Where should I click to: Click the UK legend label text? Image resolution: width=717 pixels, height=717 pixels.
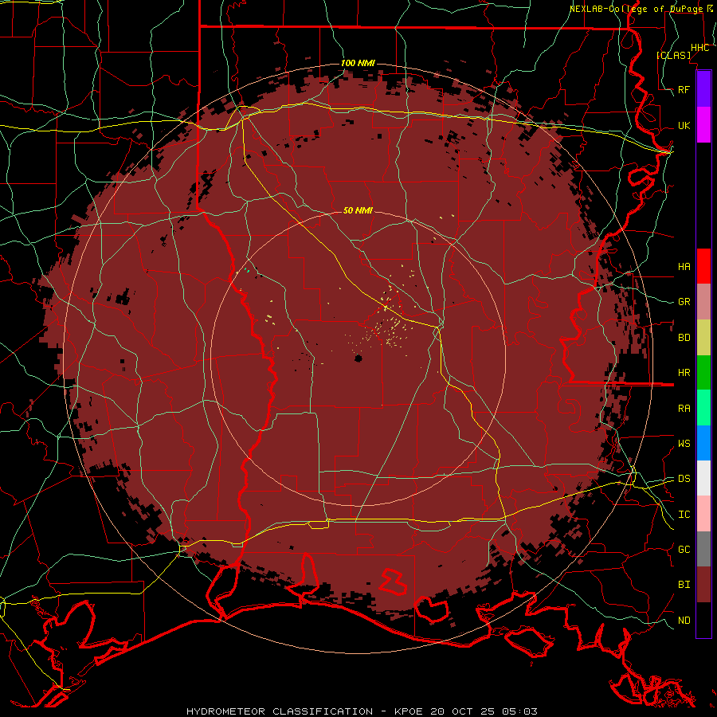click(684, 126)
